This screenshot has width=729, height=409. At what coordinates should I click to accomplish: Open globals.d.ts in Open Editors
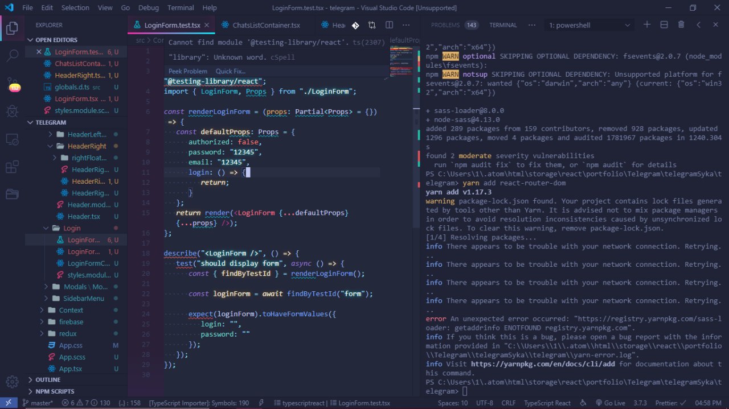tap(76, 87)
